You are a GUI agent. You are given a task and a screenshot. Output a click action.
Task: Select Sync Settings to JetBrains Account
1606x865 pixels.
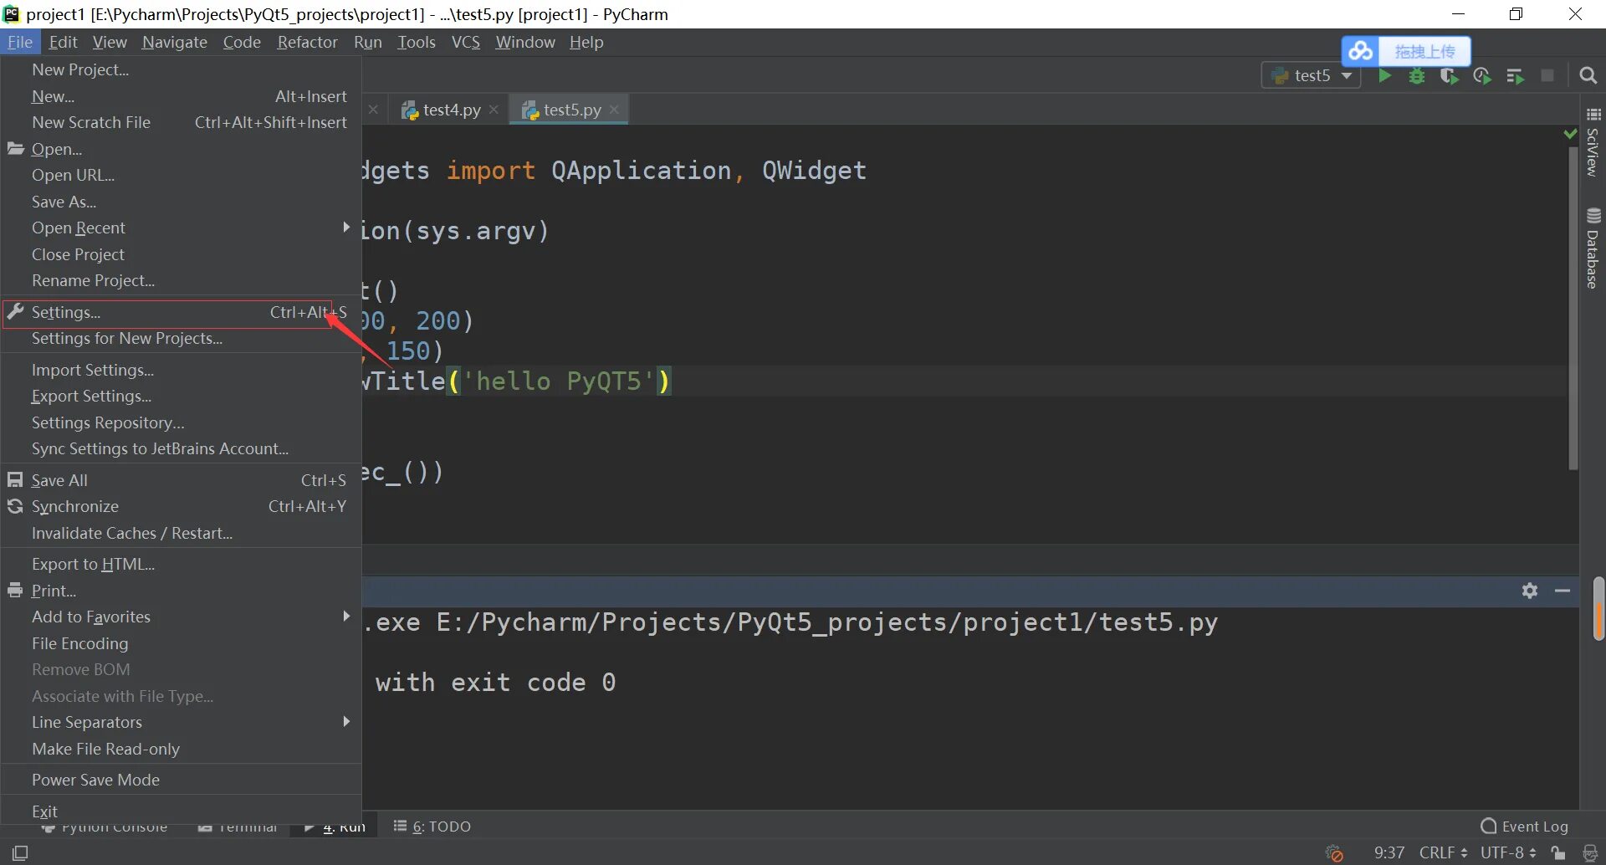pyautogui.click(x=181, y=448)
